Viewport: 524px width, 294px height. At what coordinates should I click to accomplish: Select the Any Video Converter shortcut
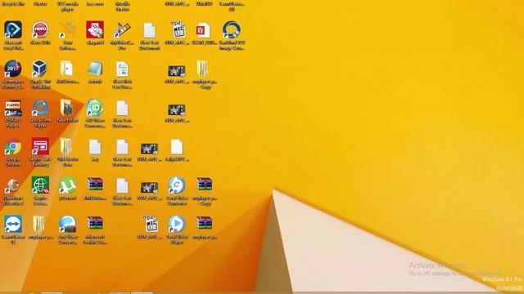pyautogui.click(x=67, y=224)
